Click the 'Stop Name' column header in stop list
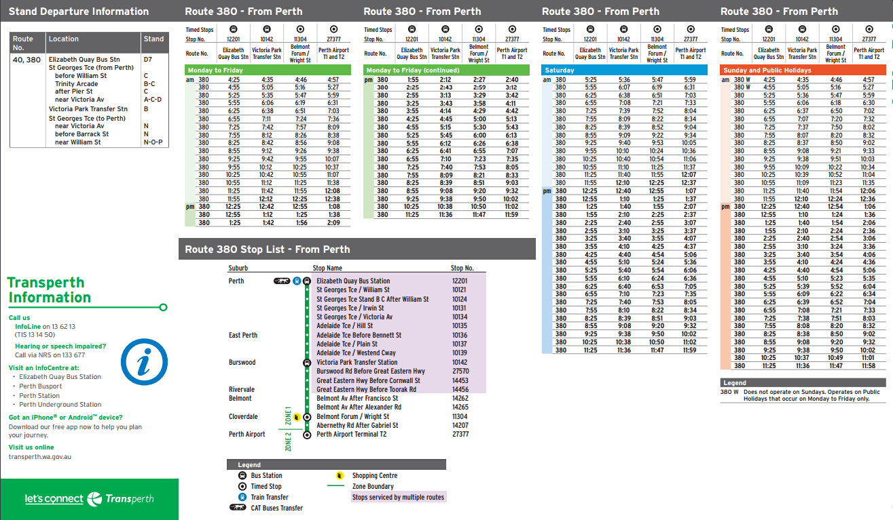The width and height of the screenshot is (893, 520). coord(327,268)
